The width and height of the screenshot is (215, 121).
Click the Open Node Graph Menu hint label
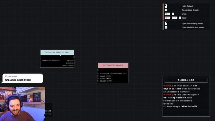tap(192, 28)
